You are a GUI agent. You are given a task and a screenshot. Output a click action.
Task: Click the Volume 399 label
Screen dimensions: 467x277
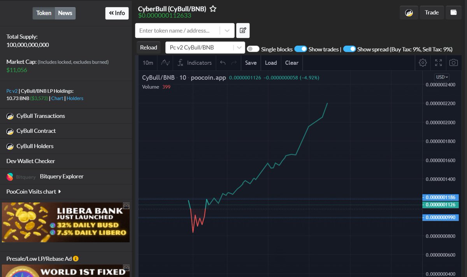(156, 87)
